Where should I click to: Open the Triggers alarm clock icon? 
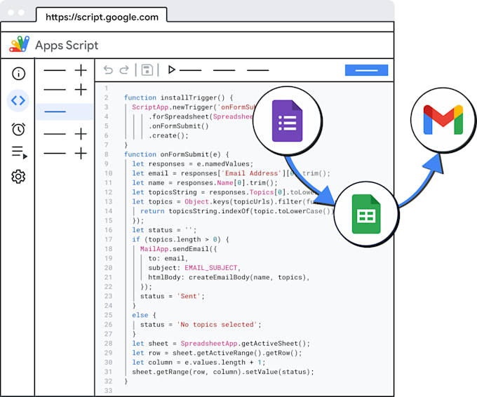tap(18, 129)
